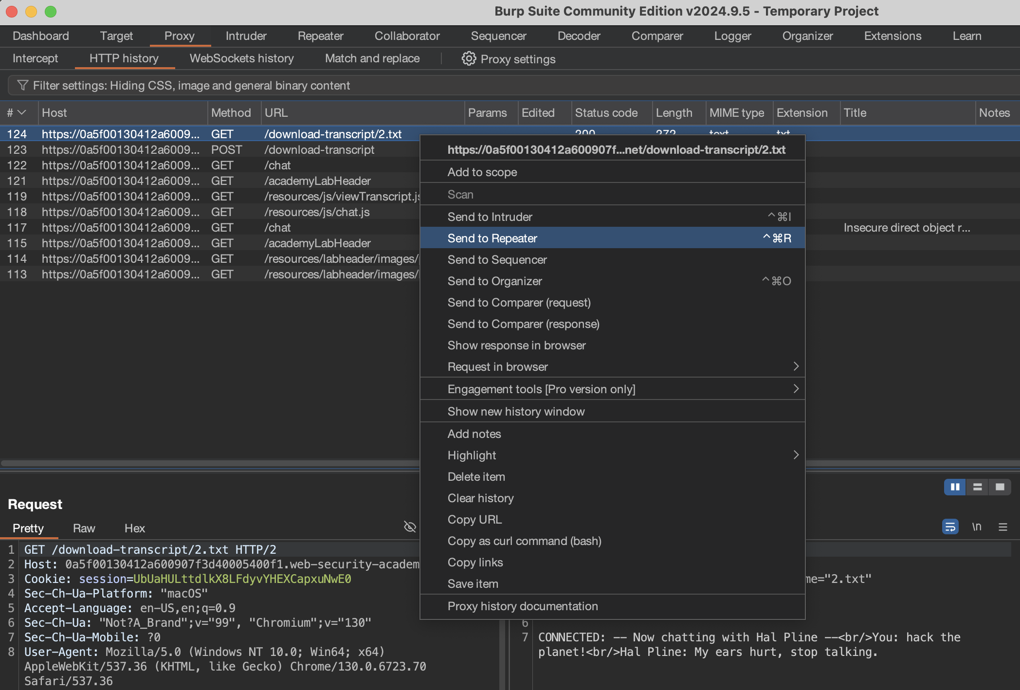Switch request view to Raw

click(x=84, y=528)
